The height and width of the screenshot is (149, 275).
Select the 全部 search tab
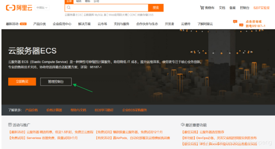[x=69, y=1]
